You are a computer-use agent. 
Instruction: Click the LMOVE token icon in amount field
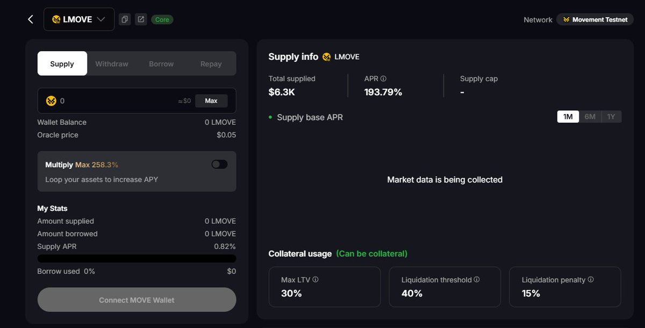[51, 101]
